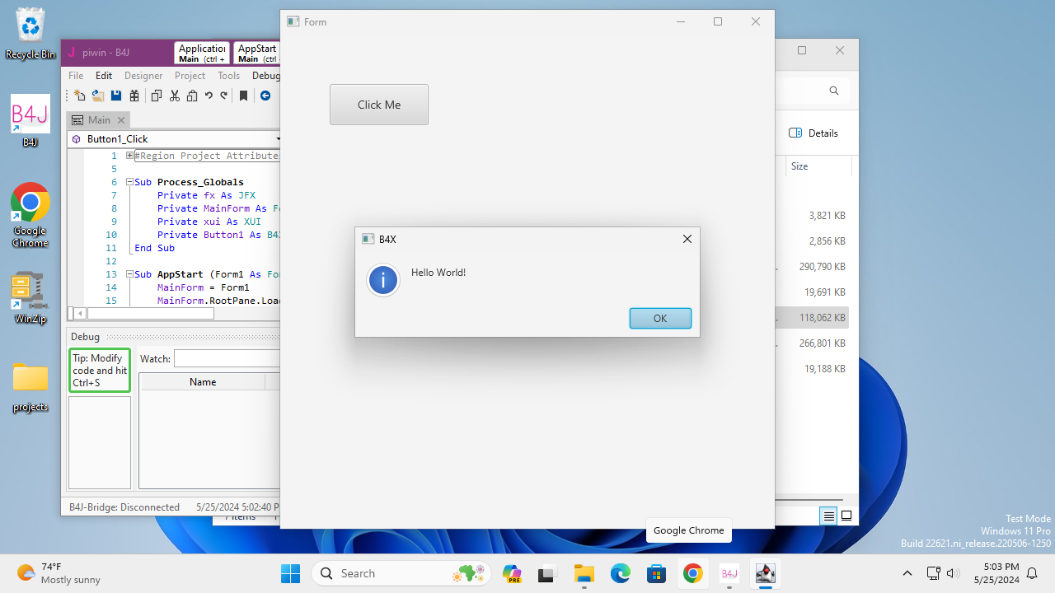
Task: Open the Google Chrome desktop shortcut
Action: click(x=30, y=215)
